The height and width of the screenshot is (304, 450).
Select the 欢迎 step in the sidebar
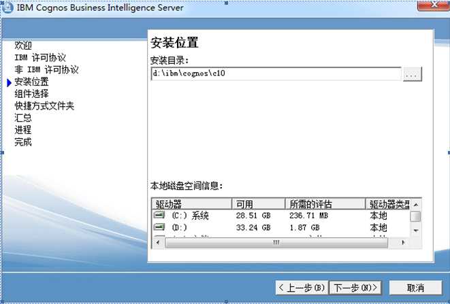coord(23,46)
